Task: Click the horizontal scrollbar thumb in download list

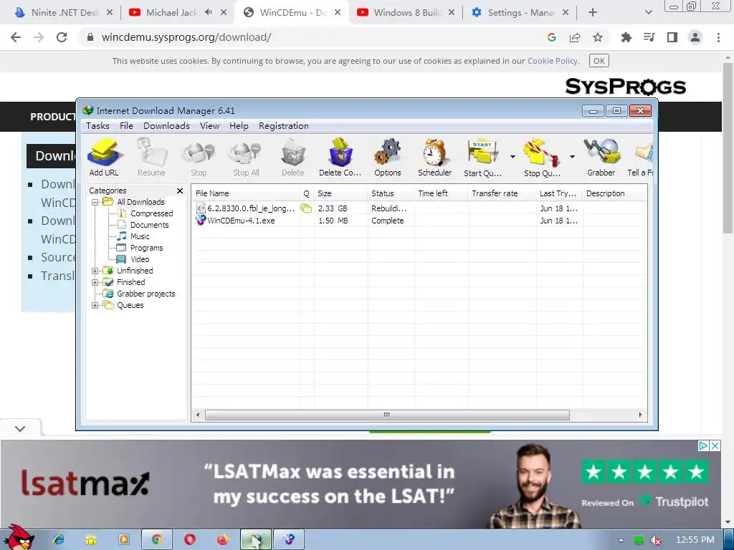Action: click(387, 415)
